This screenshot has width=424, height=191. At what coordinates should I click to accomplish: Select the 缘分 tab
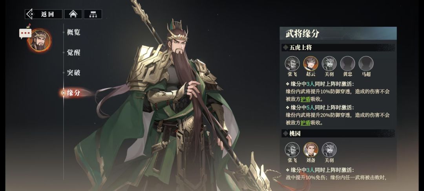(x=73, y=93)
